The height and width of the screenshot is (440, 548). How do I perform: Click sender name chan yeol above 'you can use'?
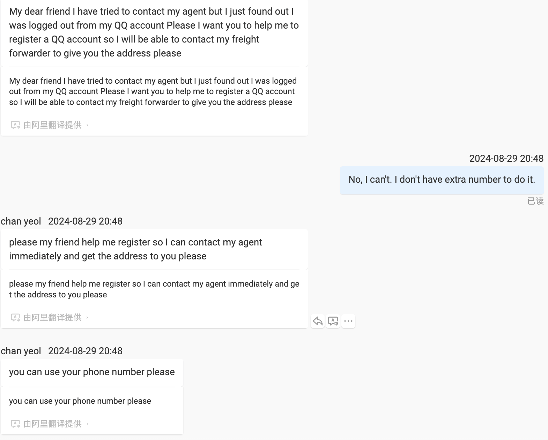(x=21, y=351)
